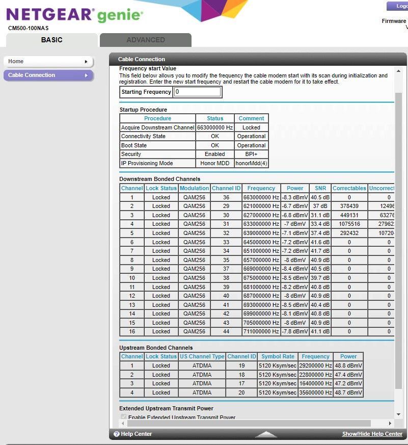408x445 pixels.
Task: Click the arrow icon on Home
Action: tap(86, 62)
